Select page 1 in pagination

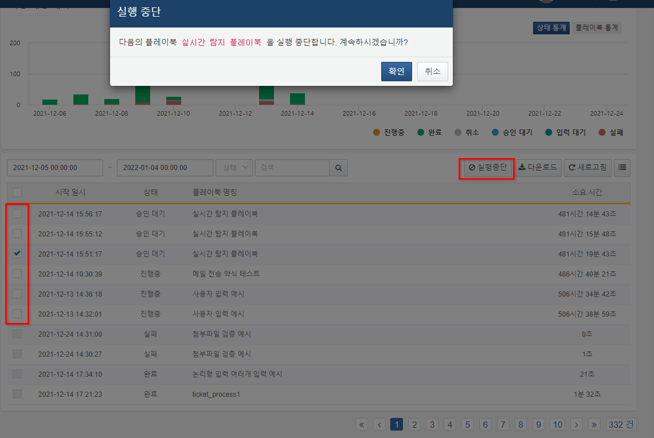pos(397,424)
